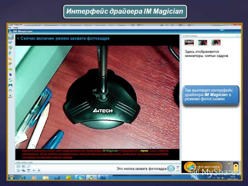Image resolution: width=248 pixels, height=186 pixels.
Task: Click the browse button beside the E:\Веб-камера path
Action: (x=238, y=36)
